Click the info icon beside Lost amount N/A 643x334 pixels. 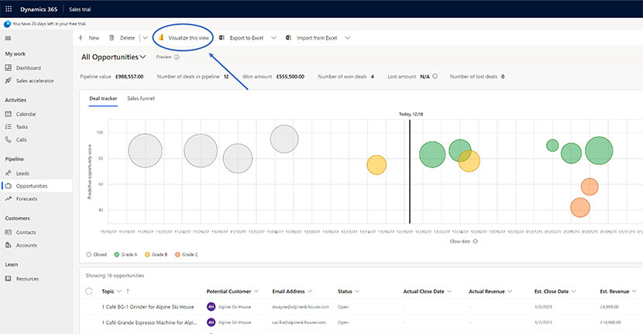coord(435,76)
